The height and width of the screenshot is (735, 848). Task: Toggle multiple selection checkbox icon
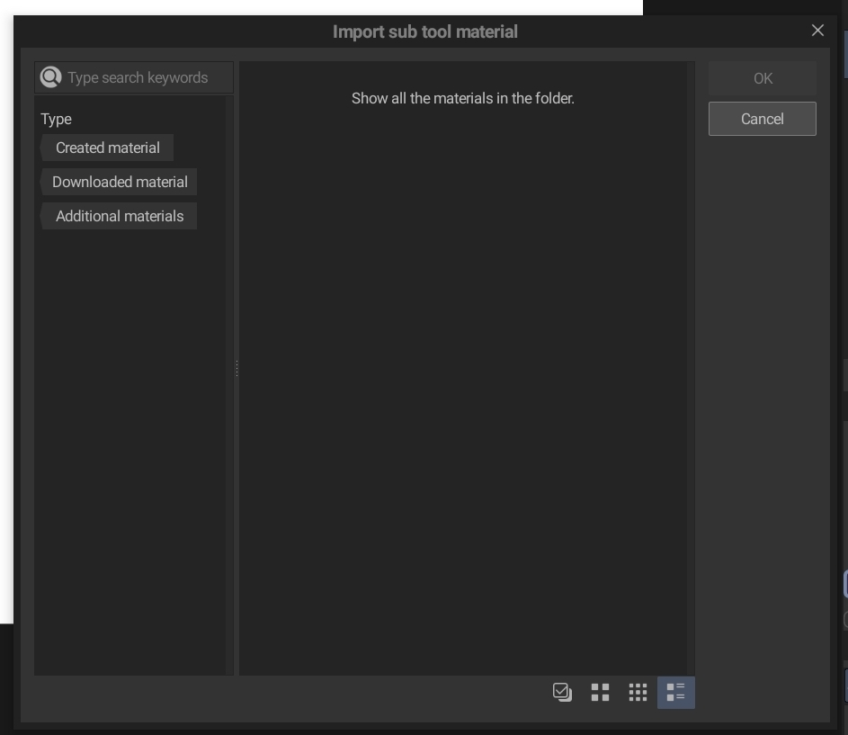point(562,692)
